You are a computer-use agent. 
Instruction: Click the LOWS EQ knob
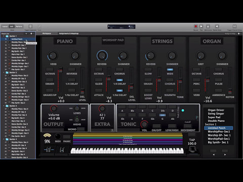click(77, 108)
